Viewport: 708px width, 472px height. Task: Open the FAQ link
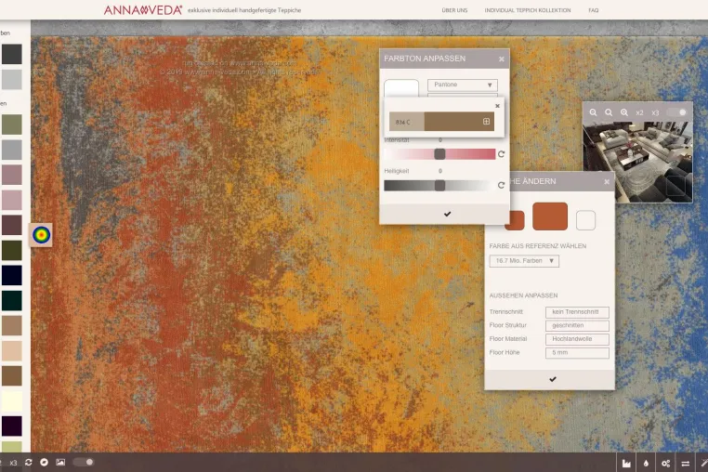coord(594,10)
